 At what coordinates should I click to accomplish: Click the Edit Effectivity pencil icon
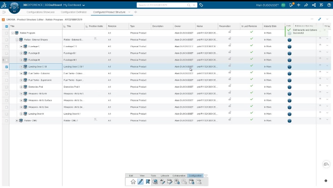point(170,182)
